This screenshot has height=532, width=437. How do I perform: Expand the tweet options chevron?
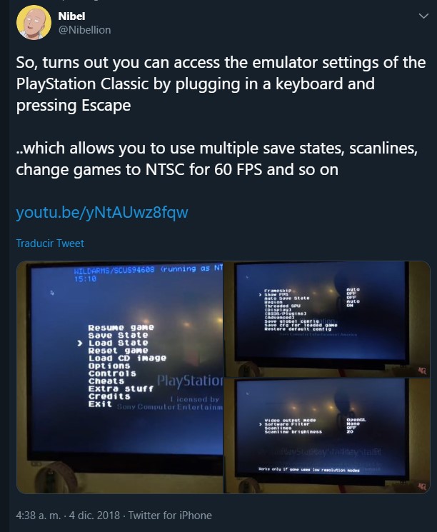pyautogui.click(x=423, y=16)
